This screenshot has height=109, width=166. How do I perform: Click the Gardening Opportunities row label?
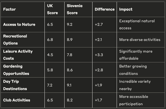[17, 70]
